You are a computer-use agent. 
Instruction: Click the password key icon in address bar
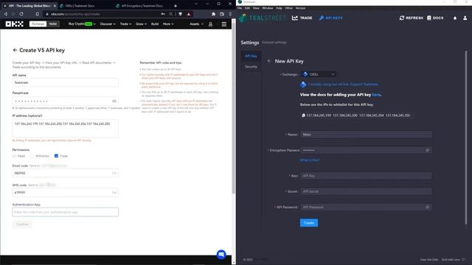(163, 14)
